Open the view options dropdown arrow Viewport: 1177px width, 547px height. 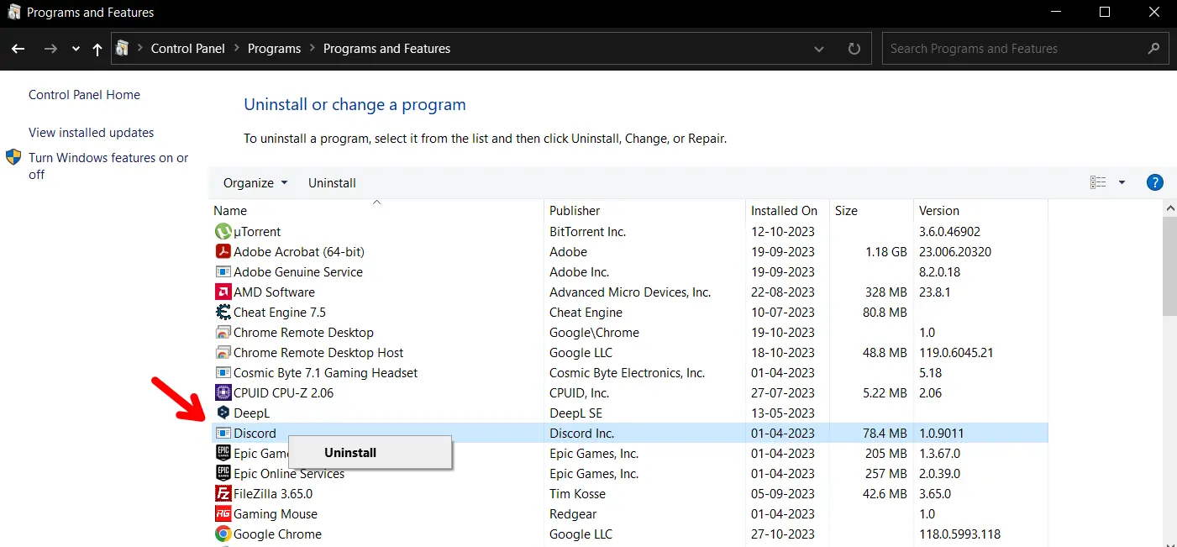coord(1122,182)
